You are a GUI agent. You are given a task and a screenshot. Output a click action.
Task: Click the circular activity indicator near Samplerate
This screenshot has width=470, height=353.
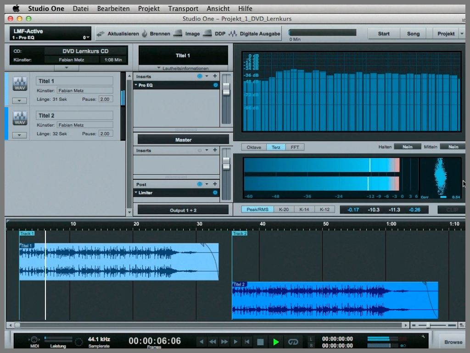pyautogui.click(x=78, y=342)
